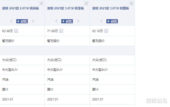This screenshot has height=107, width=170.
Task: Add 2.0TSI 锐尚版 to comparison via +对比
Action: pos(22,21)
